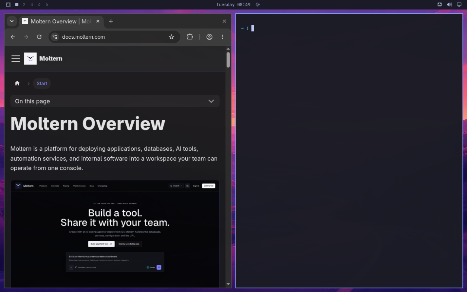Click the display icon in the system tray
Viewport: 467px width, 292px height.
459,5
